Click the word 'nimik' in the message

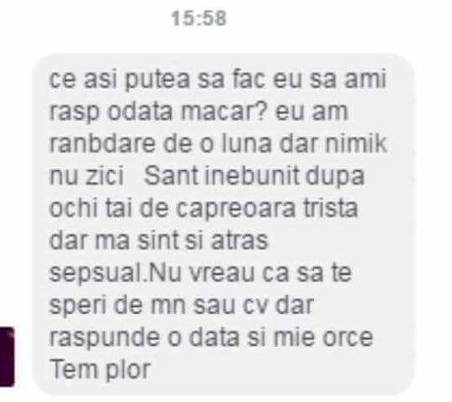click(x=357, y=143)
